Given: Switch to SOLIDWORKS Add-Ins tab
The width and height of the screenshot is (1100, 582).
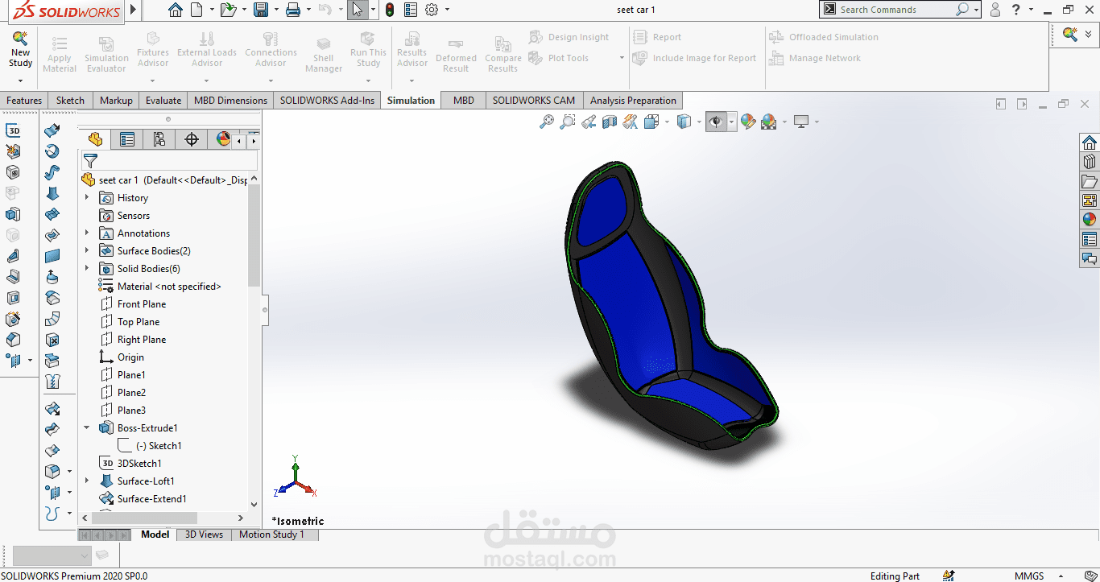Looking at the screenshot, I should tap(327, 101).
